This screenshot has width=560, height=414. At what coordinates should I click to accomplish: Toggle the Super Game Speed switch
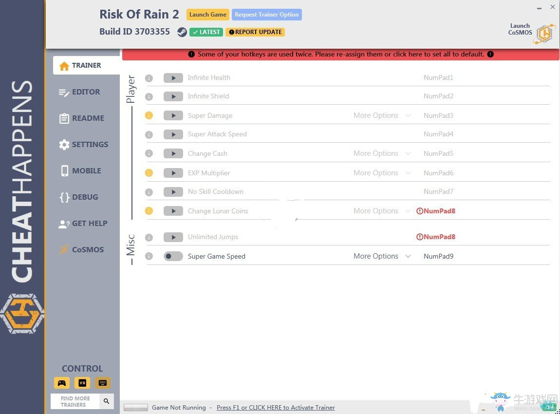(x=173, y=256)
